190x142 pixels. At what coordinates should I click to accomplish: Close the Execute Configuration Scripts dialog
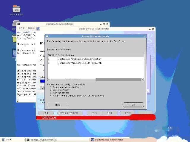pos(145,36)
